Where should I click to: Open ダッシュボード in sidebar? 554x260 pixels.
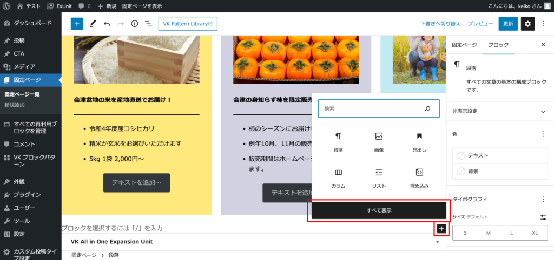(x=31, y=23)
